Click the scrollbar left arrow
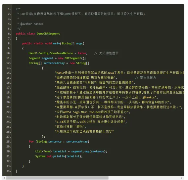 pyautogui.click(x=4, y=178)
